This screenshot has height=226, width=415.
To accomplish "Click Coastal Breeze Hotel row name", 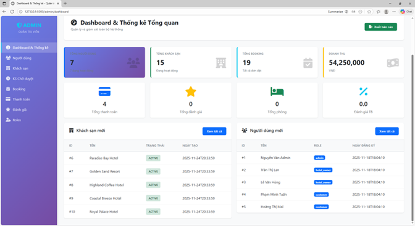I will (x=106, y=198).
